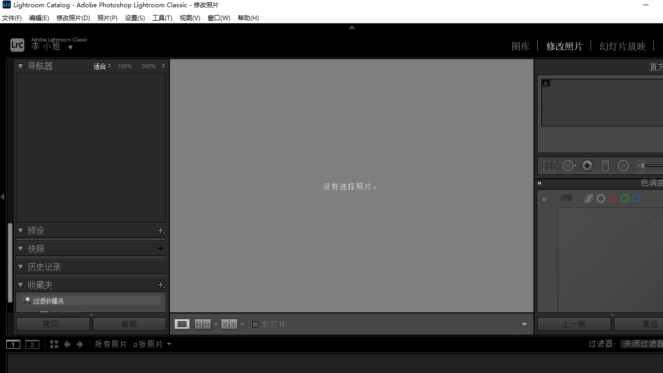The width and height of the screenshot is (663, 373).
Task: Open the 设置(S) menu
Action: [134, 18]
